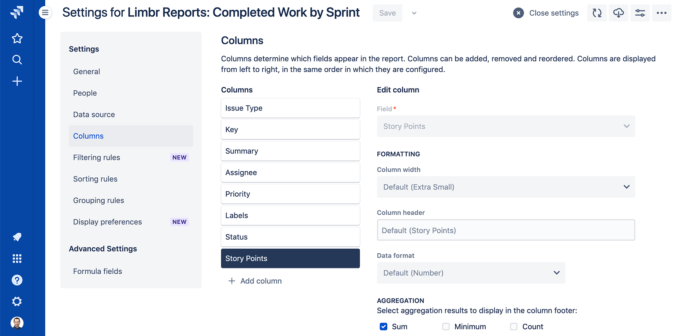Enable the Minimum aggregation checkbox

coord(446,327)
